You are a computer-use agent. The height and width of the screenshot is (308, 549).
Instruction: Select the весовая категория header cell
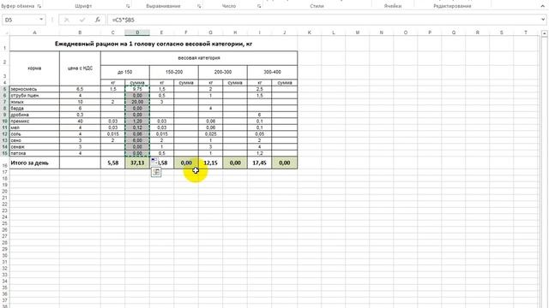point(199,58)
